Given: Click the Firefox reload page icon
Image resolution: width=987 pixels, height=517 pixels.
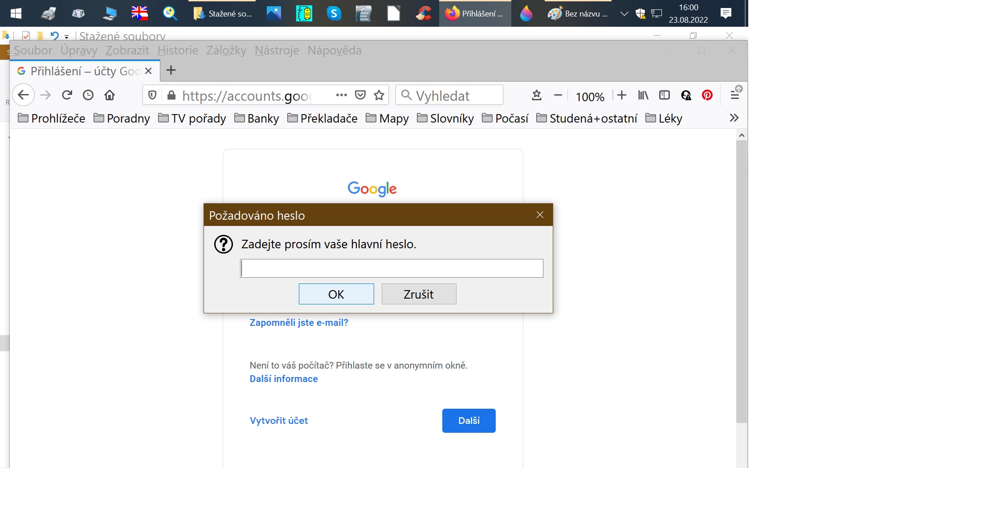Looking at the screenshot, I should pos(67,95).
